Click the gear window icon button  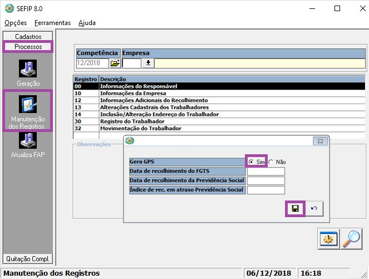pyautogui.click(x=328, y=239)
